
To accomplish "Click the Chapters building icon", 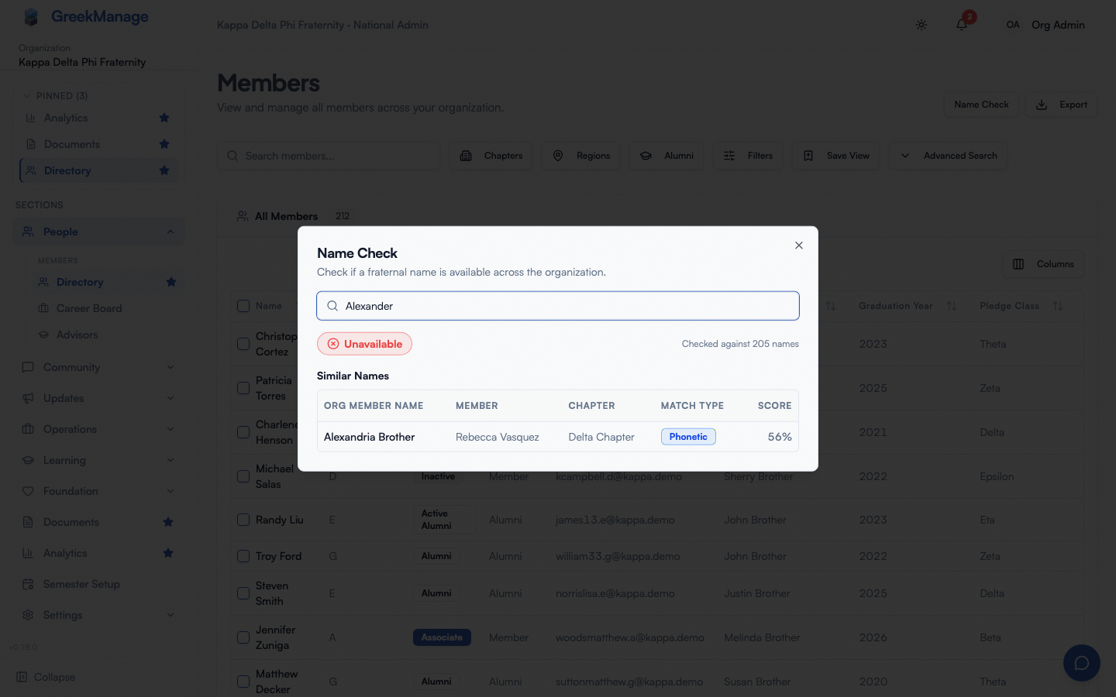I will [x=466, y=156].
